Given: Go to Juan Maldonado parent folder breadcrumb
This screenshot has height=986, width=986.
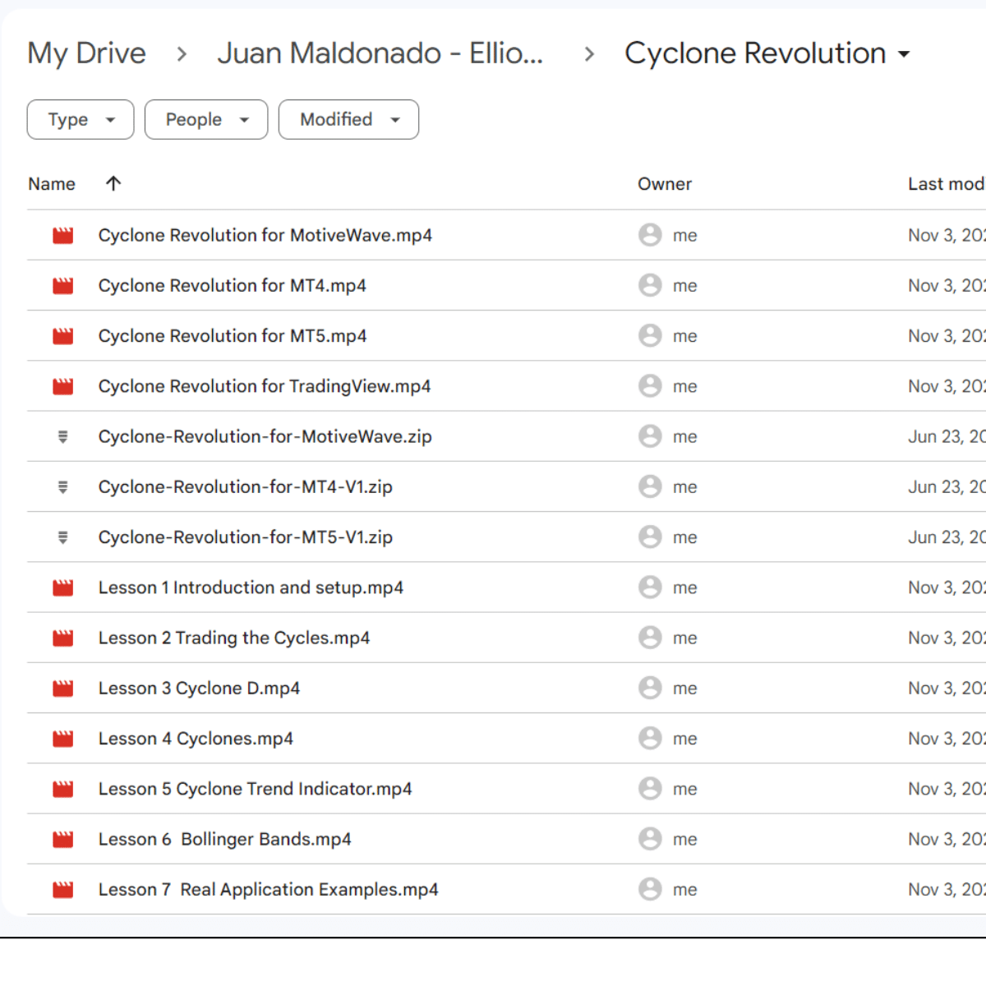Looking at the screenshot, I should click(380, 53).
